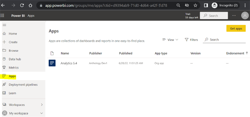This screenshot has height=117, width=250.
Task: Click the browser back arrow
Action: (x=3, y=5)
